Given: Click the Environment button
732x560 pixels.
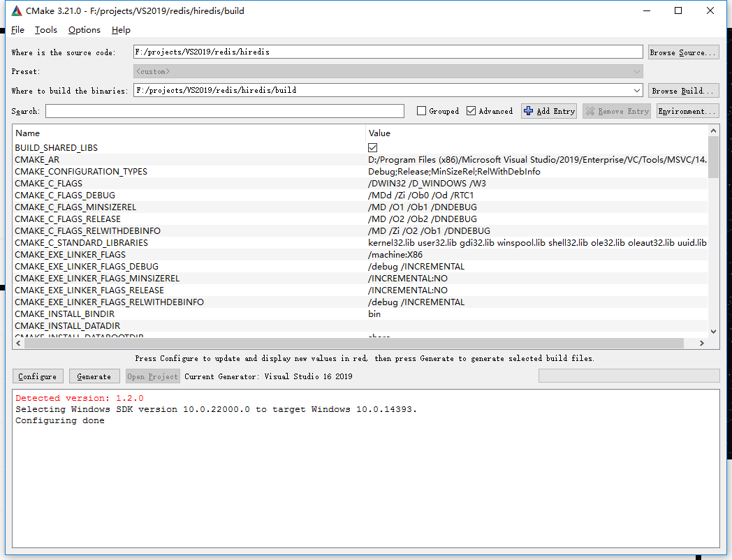Looking at the screenshot, I should coord(687,111).
